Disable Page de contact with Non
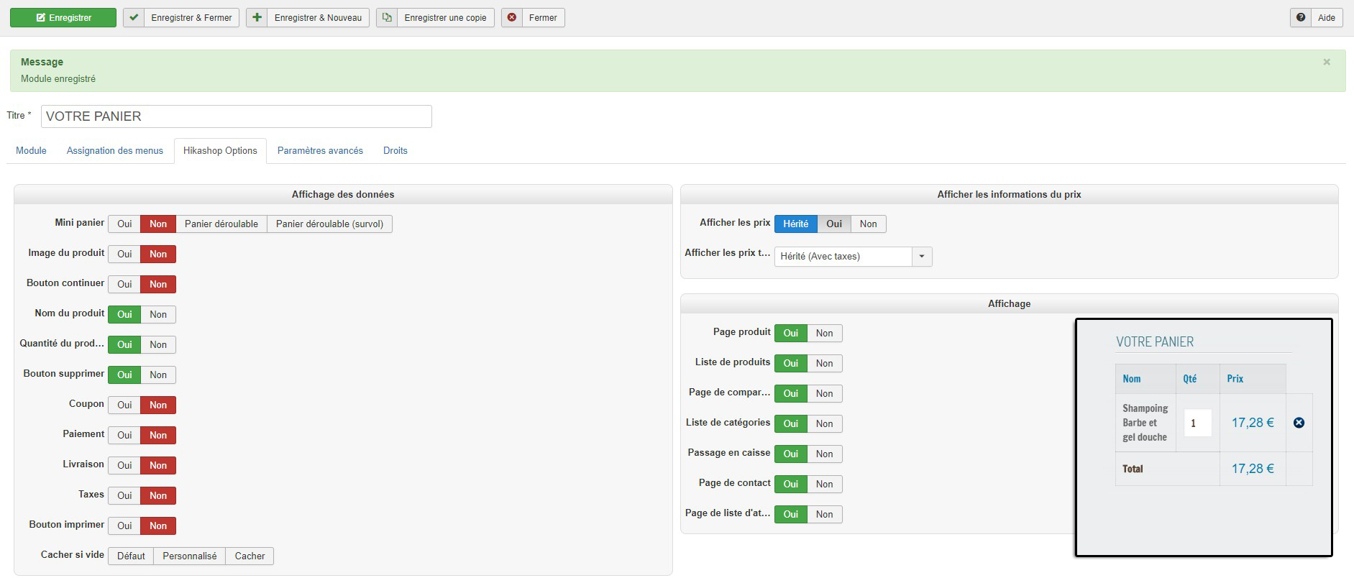This screenshot has width=1354, height=578. [825, 485]
